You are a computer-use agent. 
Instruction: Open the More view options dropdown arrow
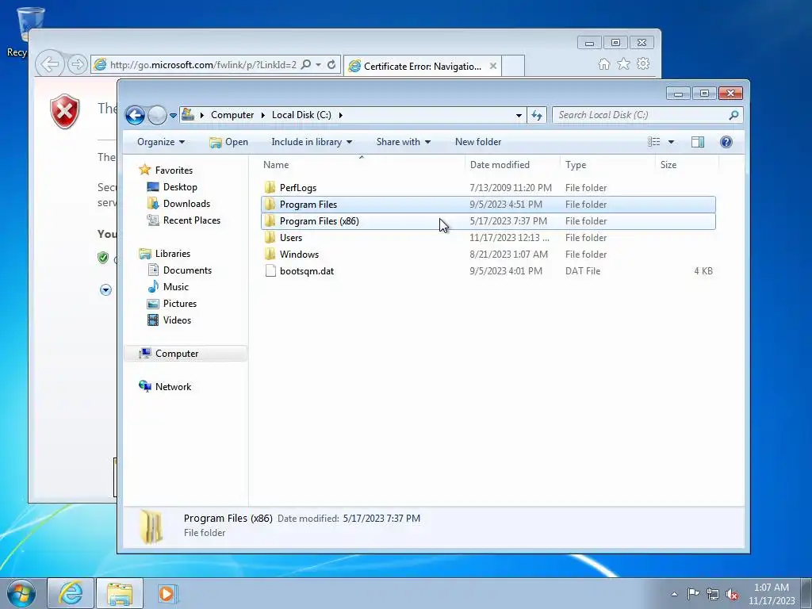(x=671, y=142)
